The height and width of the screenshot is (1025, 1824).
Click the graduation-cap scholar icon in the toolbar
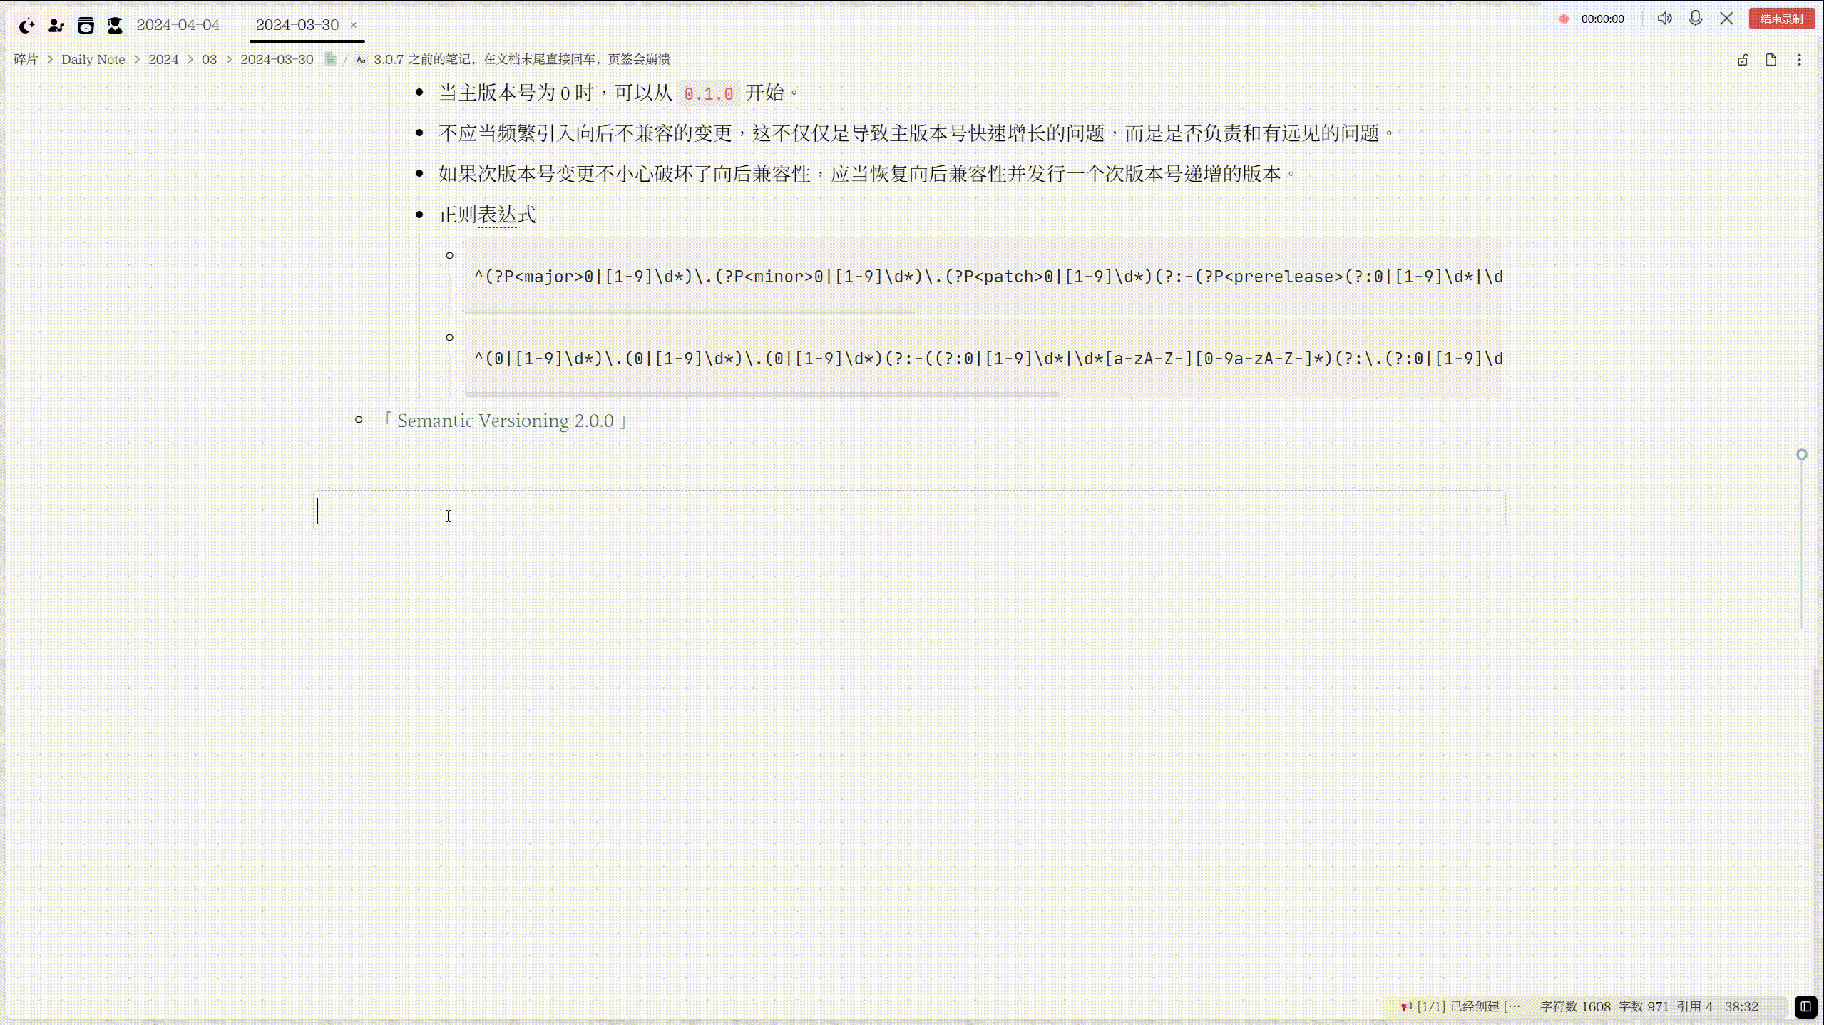[x=116, y=25]
